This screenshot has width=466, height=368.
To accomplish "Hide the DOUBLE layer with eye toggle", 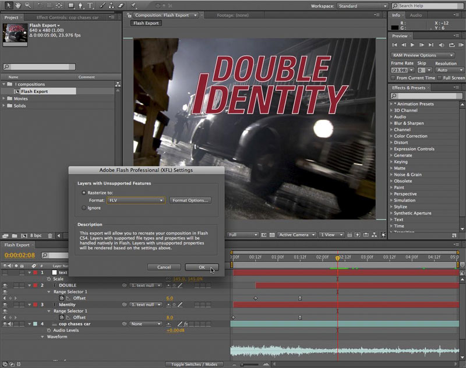I will tap(5, 285).
